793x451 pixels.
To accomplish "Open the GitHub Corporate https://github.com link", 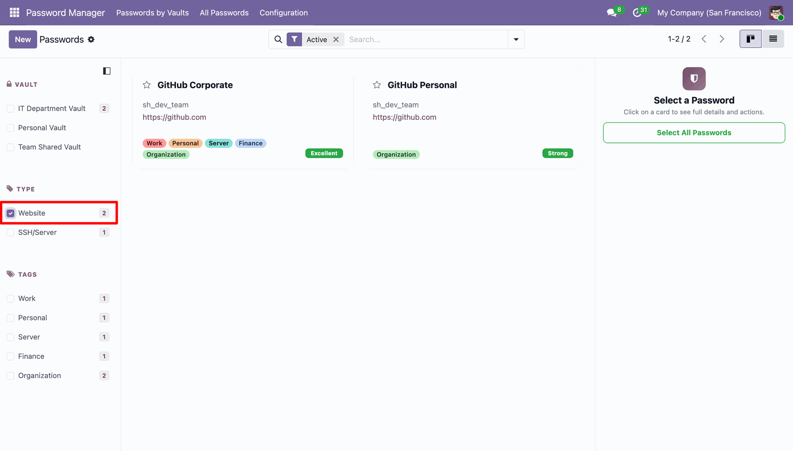I will coord(174,117).
